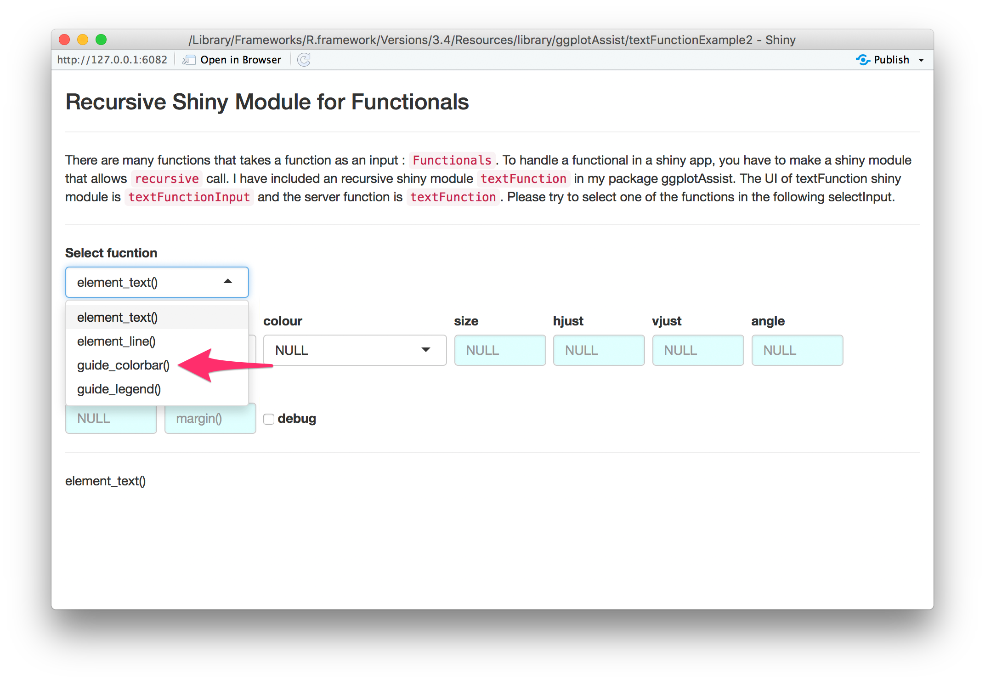
Task: Click into the hjust NULL field
Action: (x=599, y=350)
